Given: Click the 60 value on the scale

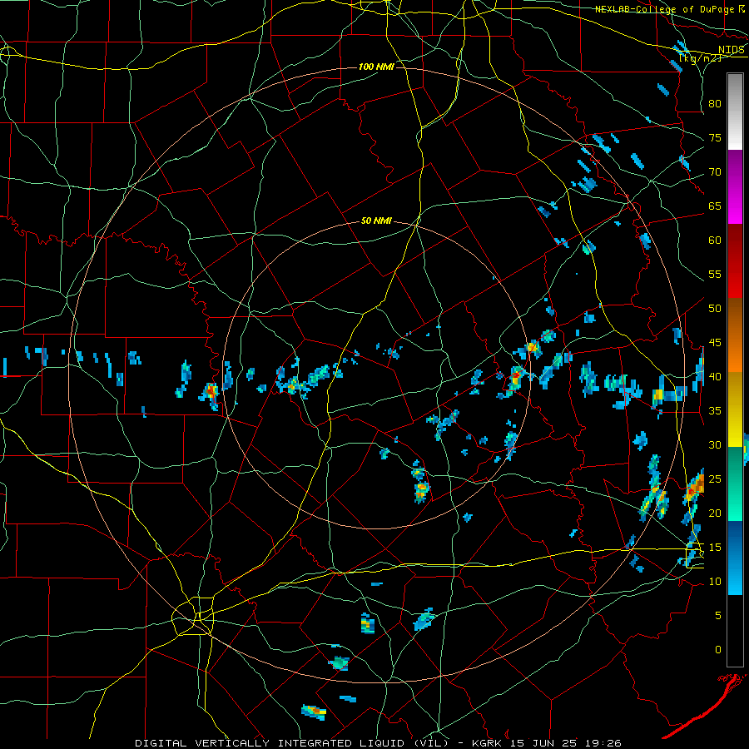Looking at the screenshot, I should tap(715, 241).
